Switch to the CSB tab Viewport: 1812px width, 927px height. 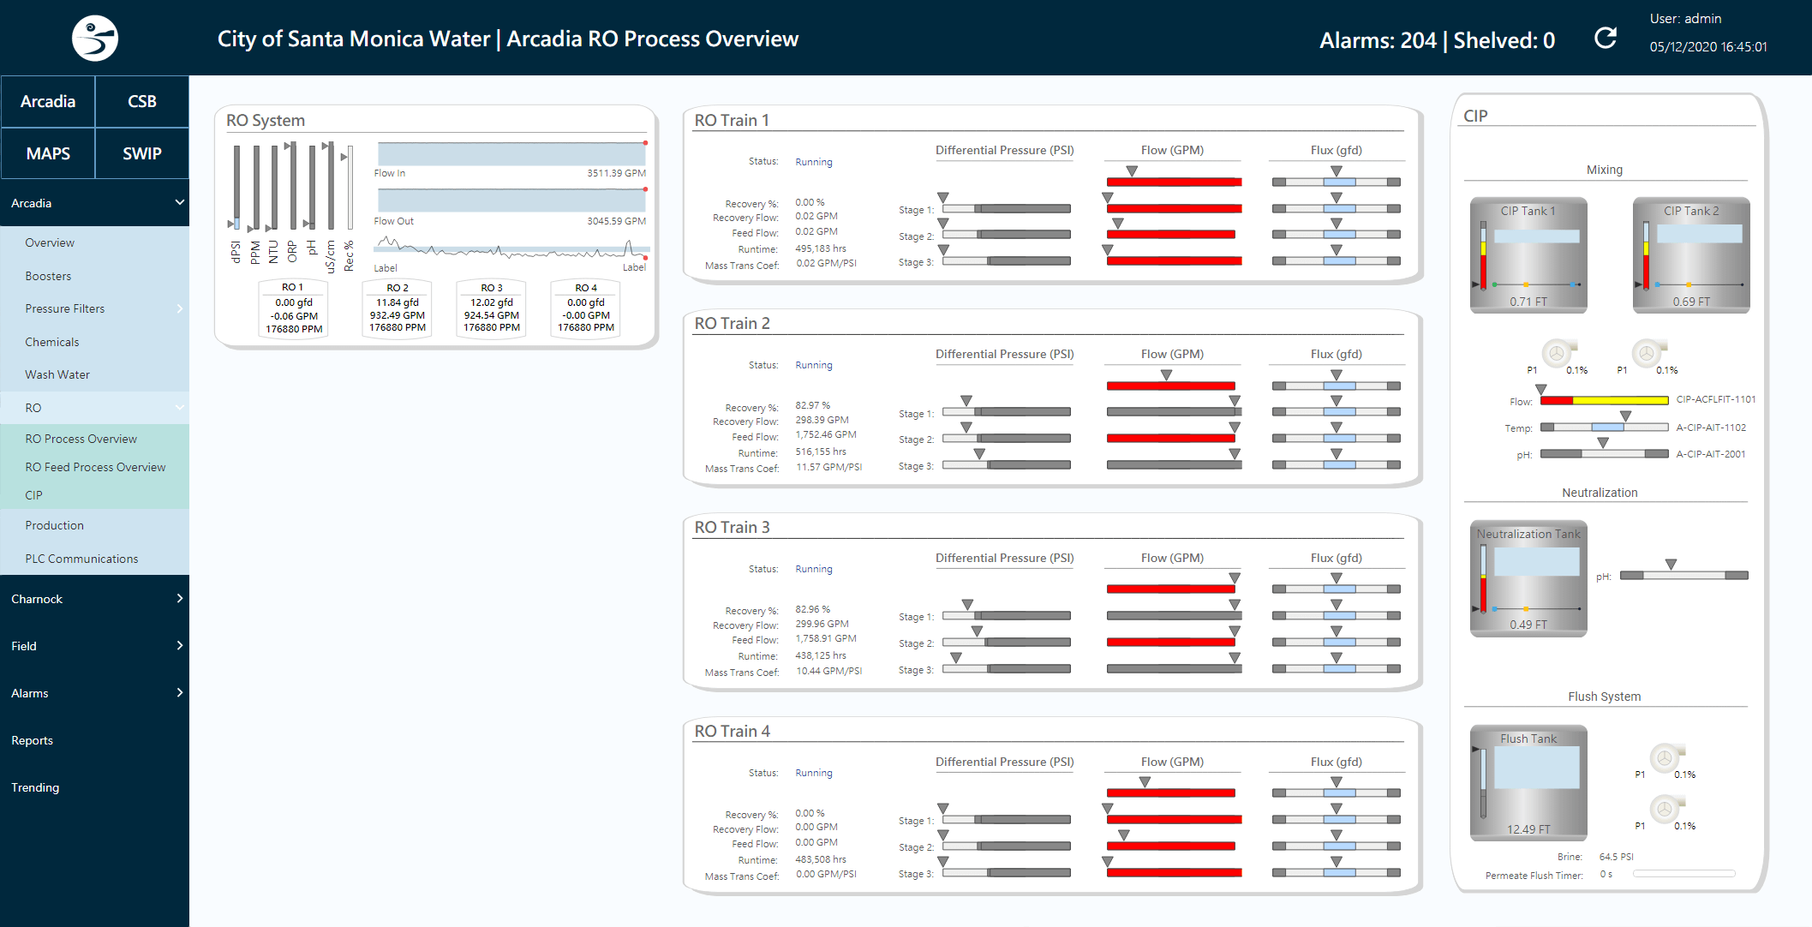(141, 101)
